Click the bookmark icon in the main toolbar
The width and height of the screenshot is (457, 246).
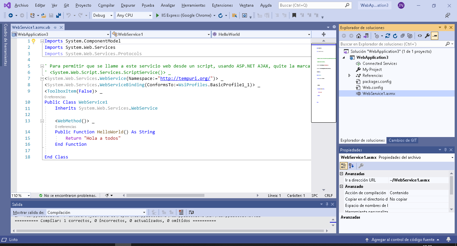(x=294, y=15)
